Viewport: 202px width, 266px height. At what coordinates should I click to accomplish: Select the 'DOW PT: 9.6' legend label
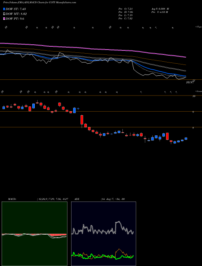coord(15,19)
